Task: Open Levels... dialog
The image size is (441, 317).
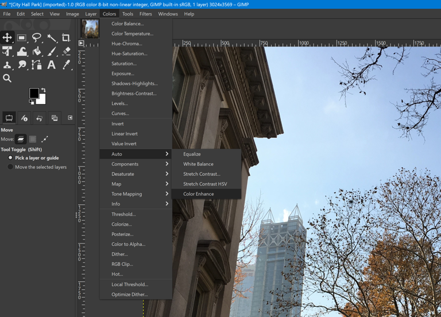Action: click(136, 103)
